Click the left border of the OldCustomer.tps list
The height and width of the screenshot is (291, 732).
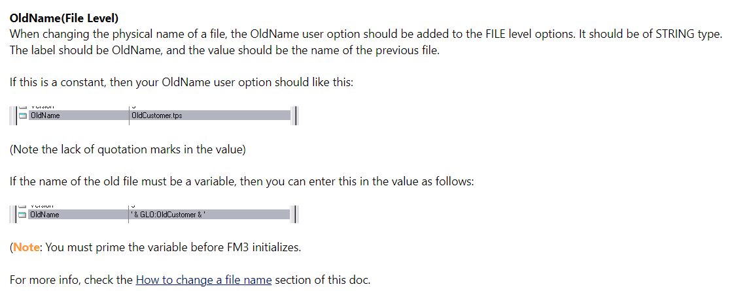[x=14, y=115]
